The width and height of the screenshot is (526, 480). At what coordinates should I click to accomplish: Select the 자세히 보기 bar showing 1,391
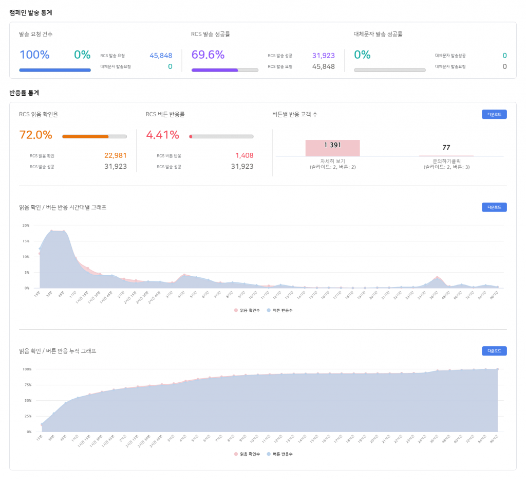[332, 148]
